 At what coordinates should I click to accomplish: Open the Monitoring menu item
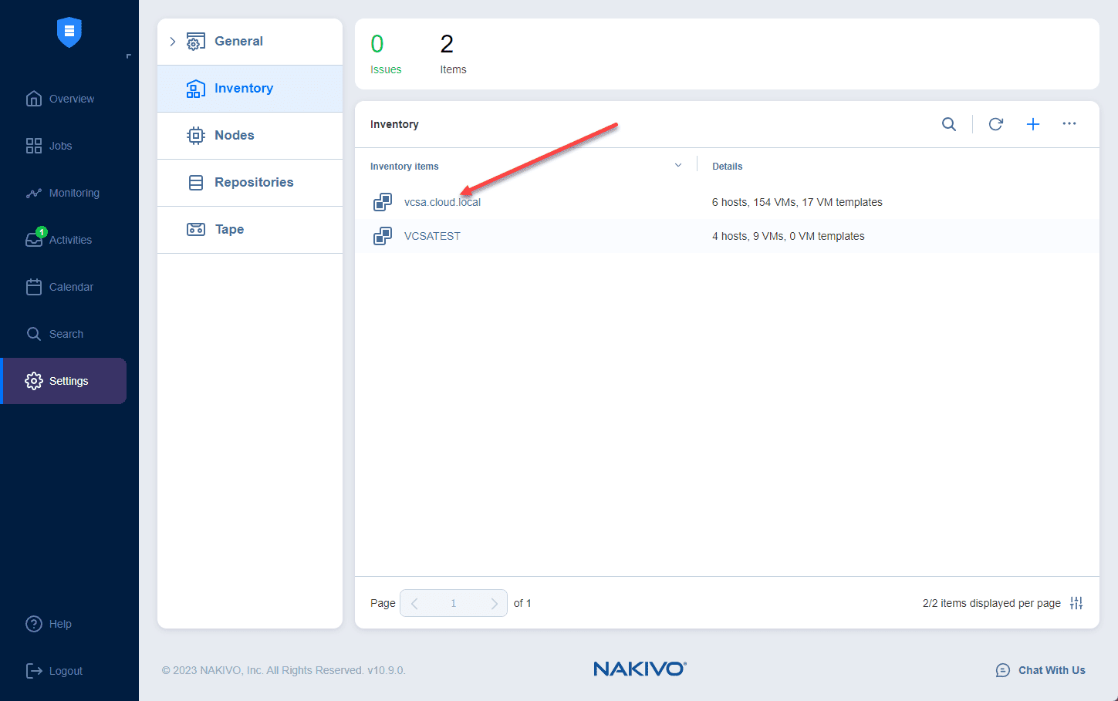pos(65,193)
